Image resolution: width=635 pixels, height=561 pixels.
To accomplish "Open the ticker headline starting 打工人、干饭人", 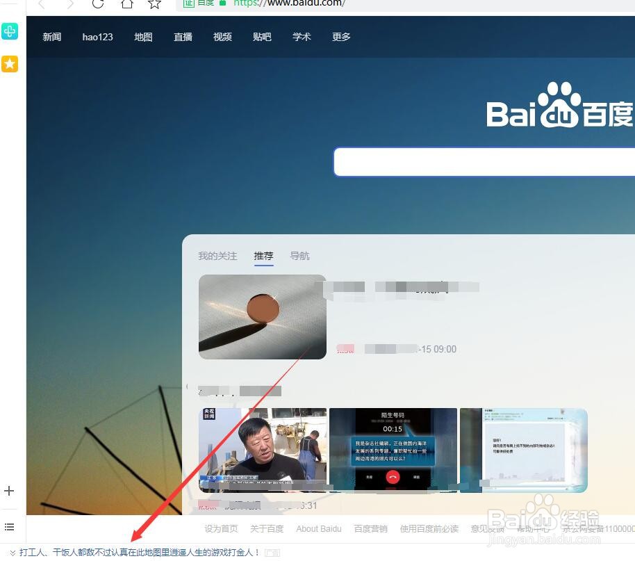I will tap(140, 553).
